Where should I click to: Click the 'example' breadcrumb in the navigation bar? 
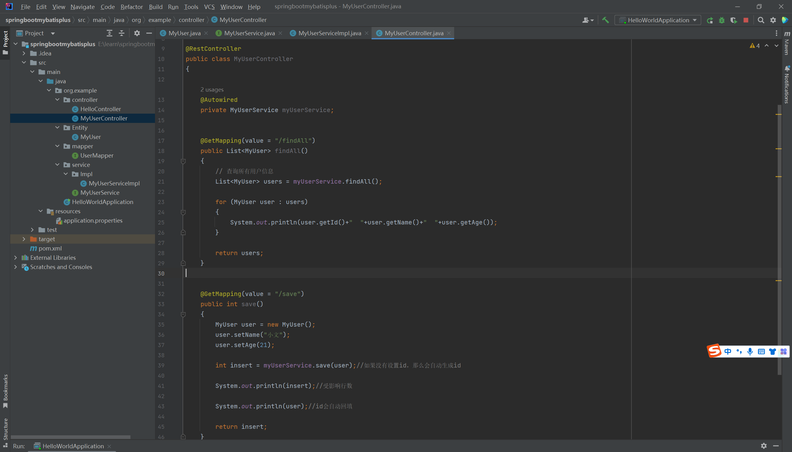pyautogui.click(x=159, y=20)
